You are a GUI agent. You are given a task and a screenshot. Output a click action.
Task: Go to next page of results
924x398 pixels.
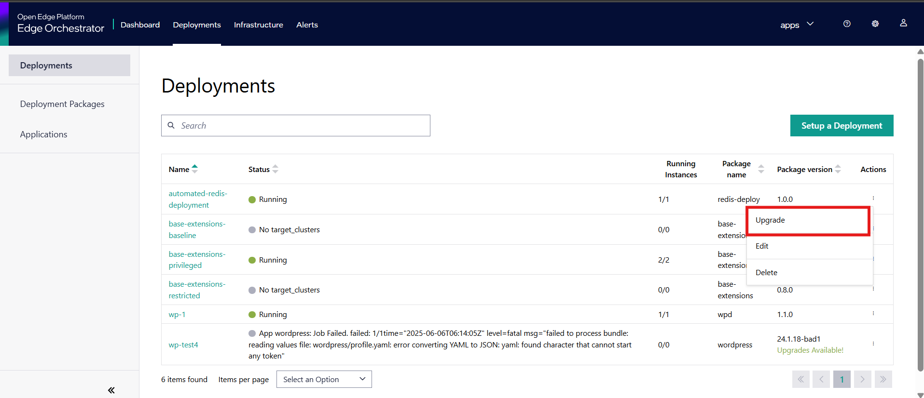(x=862, y=379)
